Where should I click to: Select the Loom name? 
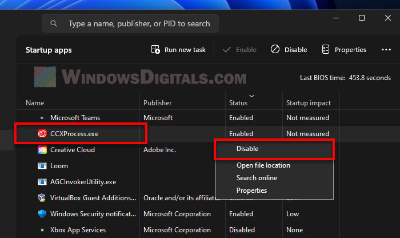[x=59, y=166]
